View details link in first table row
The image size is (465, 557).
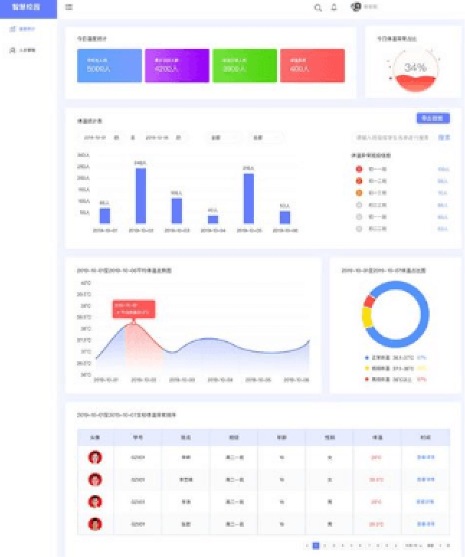(426, 457)
